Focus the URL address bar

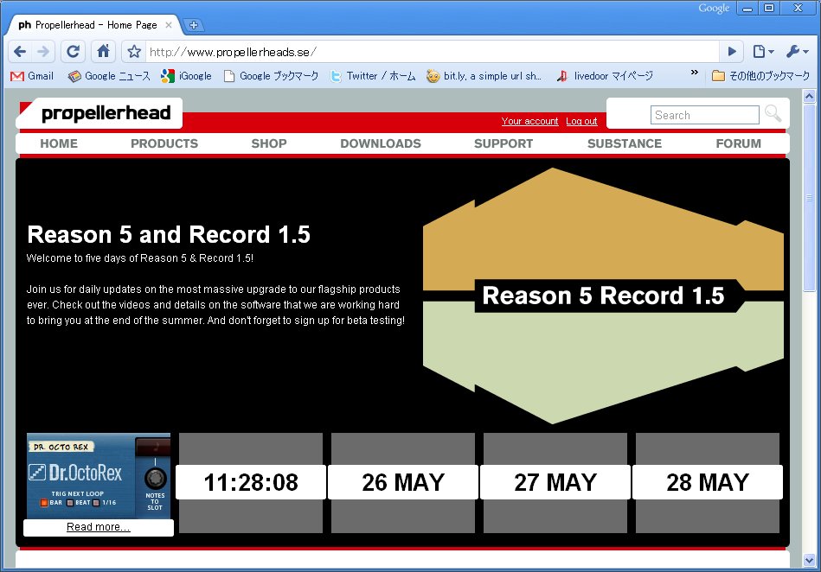click(x=432, y=52)
